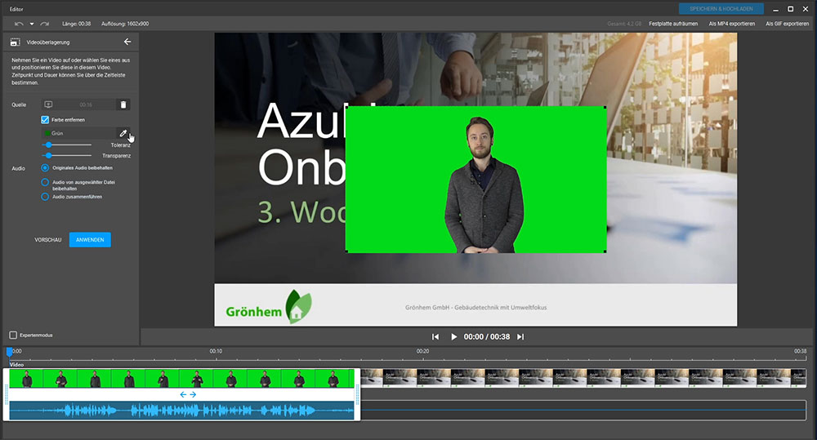This screenshot has height=440, width=817.
Task: Apply overlay with ANWENDEN button
Action: (x=90, y=239)
